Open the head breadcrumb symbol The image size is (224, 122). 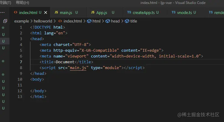tap(115, 21)
